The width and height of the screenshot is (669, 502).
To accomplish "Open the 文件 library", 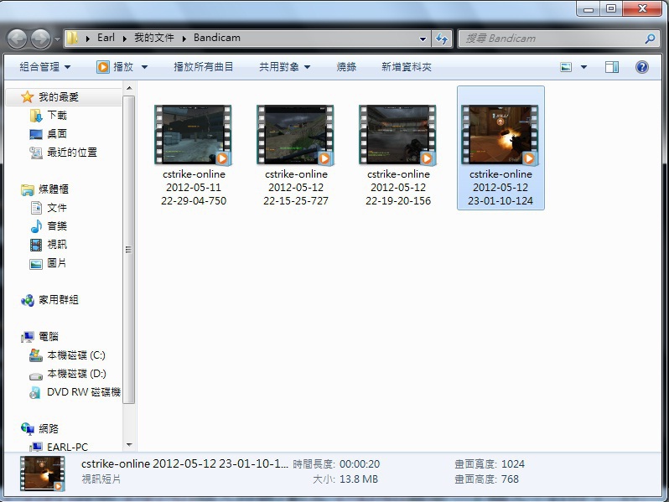I will [57, 208].
